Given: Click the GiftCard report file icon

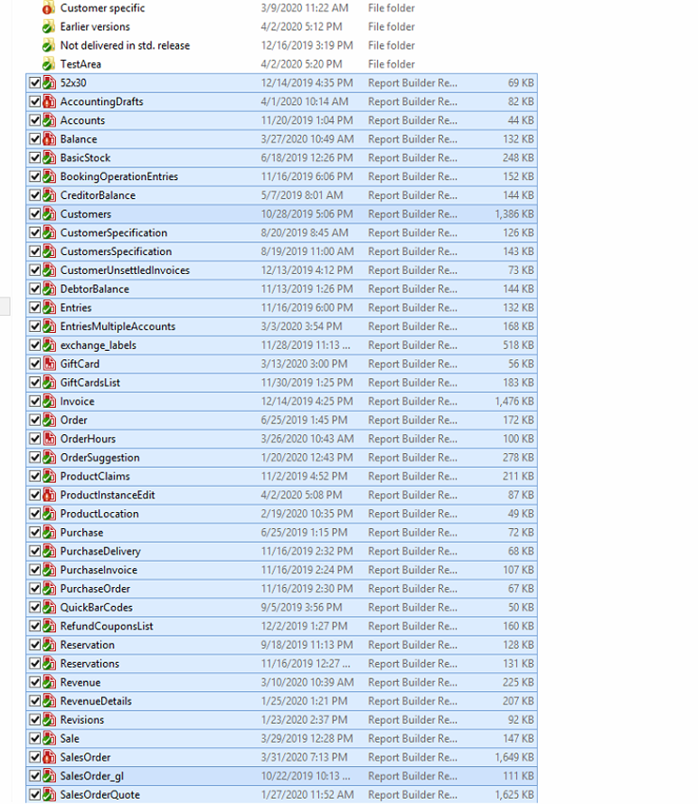Looking at the screenshot, I should pos(49,364).
